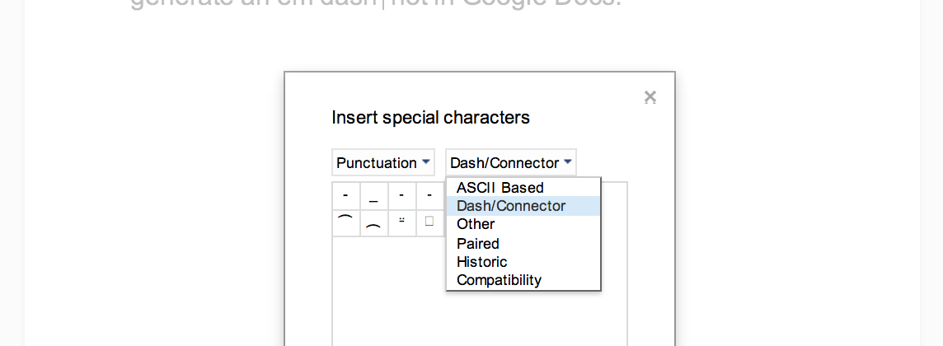Choose the highlighted Dash/Connector option
943x346 pixels.
[x=511, y=206]
